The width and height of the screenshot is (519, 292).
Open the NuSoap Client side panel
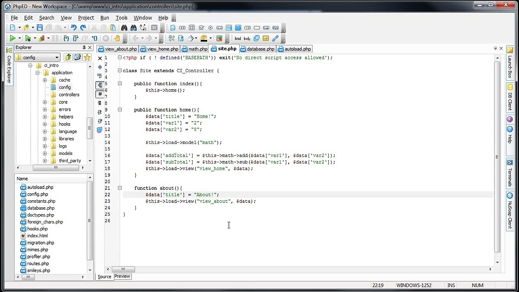coord(510,211)
